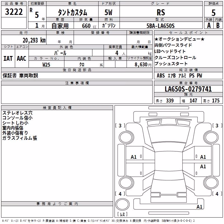The width and height of the screenshot is (224, 224).
Task: Click the 保証書 車両取説 entry
Action: click(20, 76)
